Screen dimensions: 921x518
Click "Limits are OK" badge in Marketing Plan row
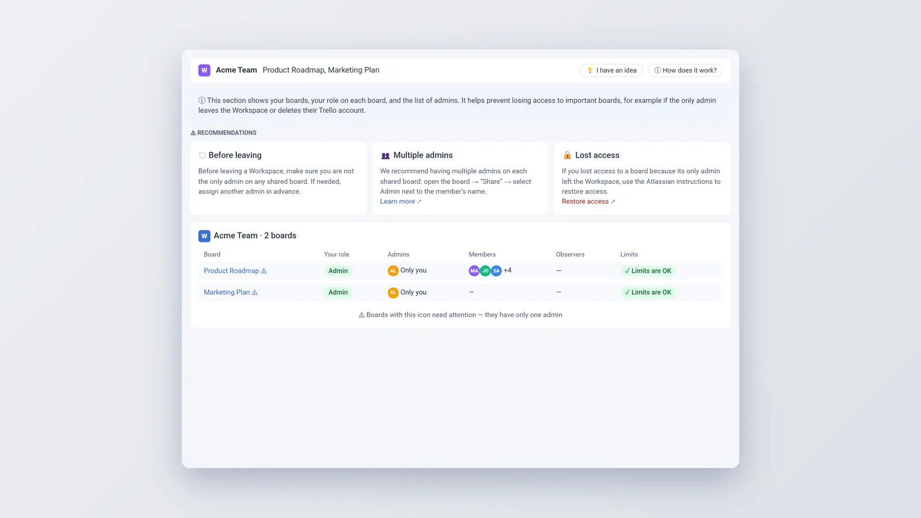[648, 292]
